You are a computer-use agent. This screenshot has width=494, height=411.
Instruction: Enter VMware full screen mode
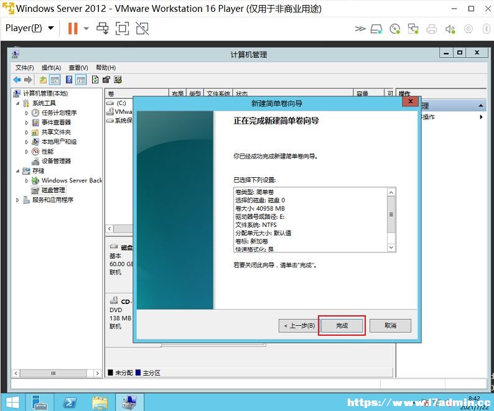coord(122,29)
